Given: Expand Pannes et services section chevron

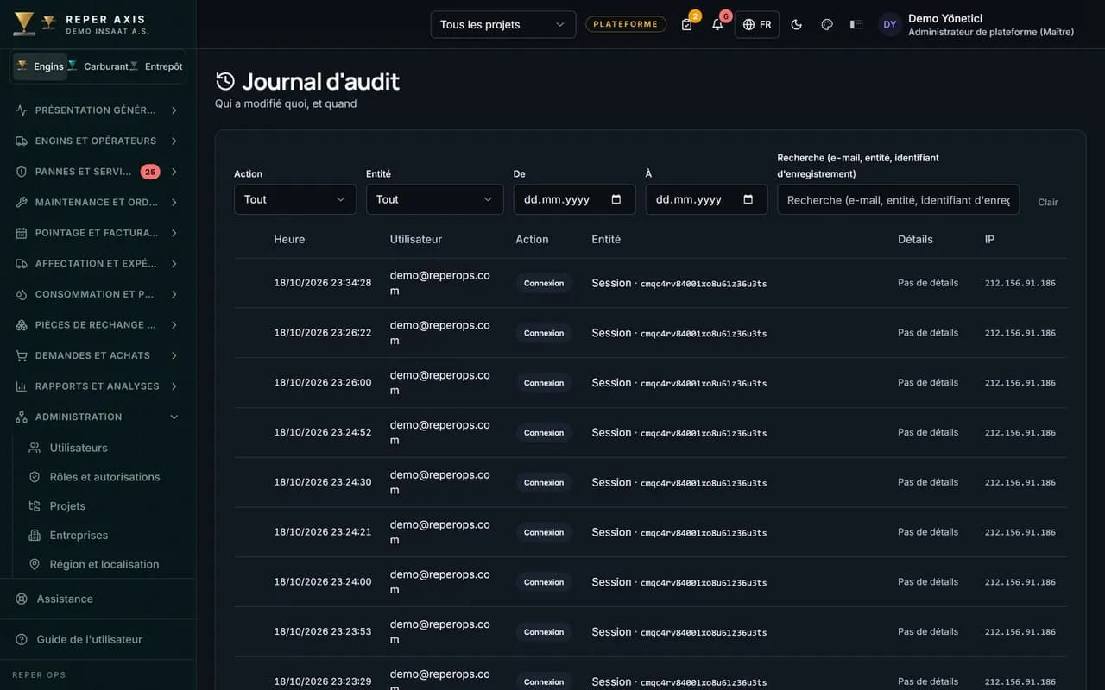Looking at the screenshot, I should (174, 172).
